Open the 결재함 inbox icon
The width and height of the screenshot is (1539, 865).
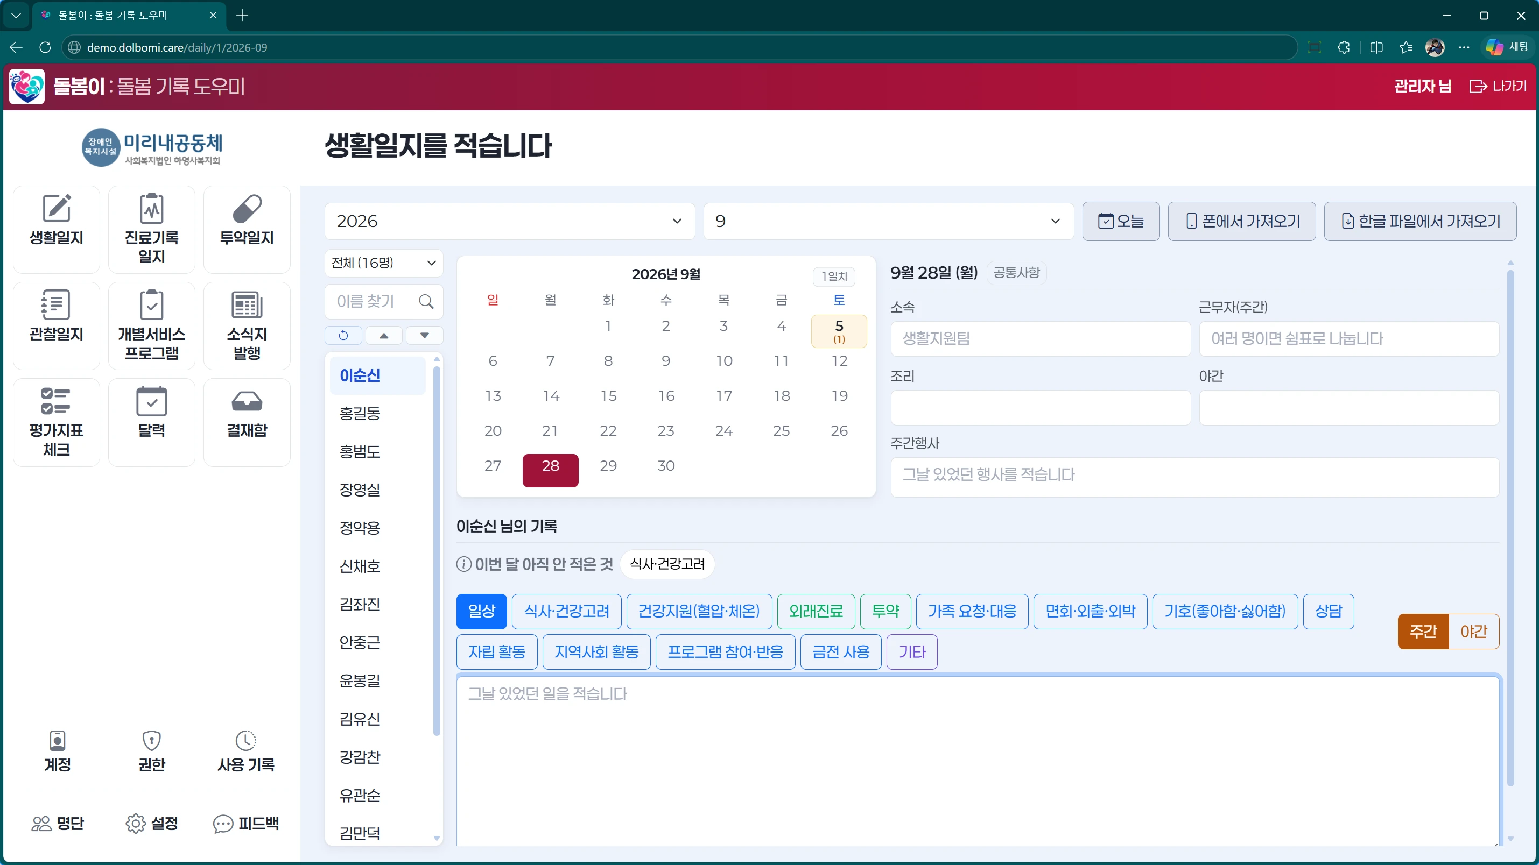[247, 422]
